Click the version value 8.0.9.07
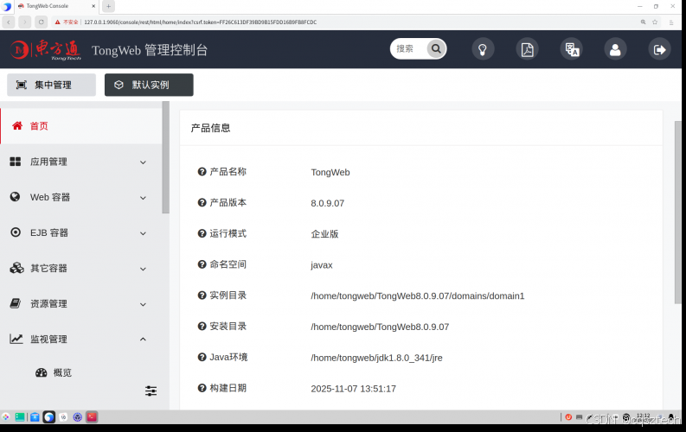Image resolution: width=686 pixels, height=432 pixels. point(327,203)
